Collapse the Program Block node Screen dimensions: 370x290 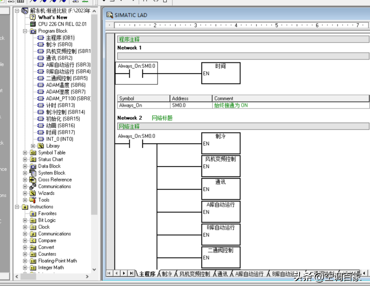25,31
